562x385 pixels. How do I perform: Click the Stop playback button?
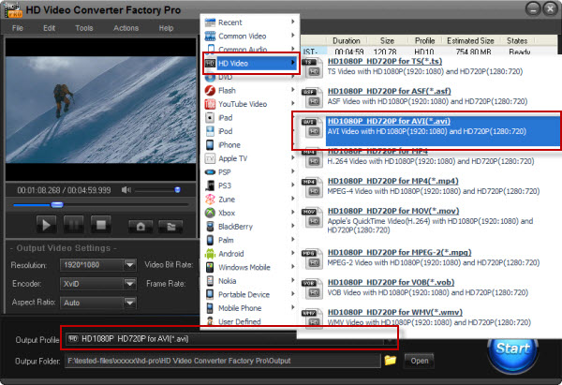[101, 225]
